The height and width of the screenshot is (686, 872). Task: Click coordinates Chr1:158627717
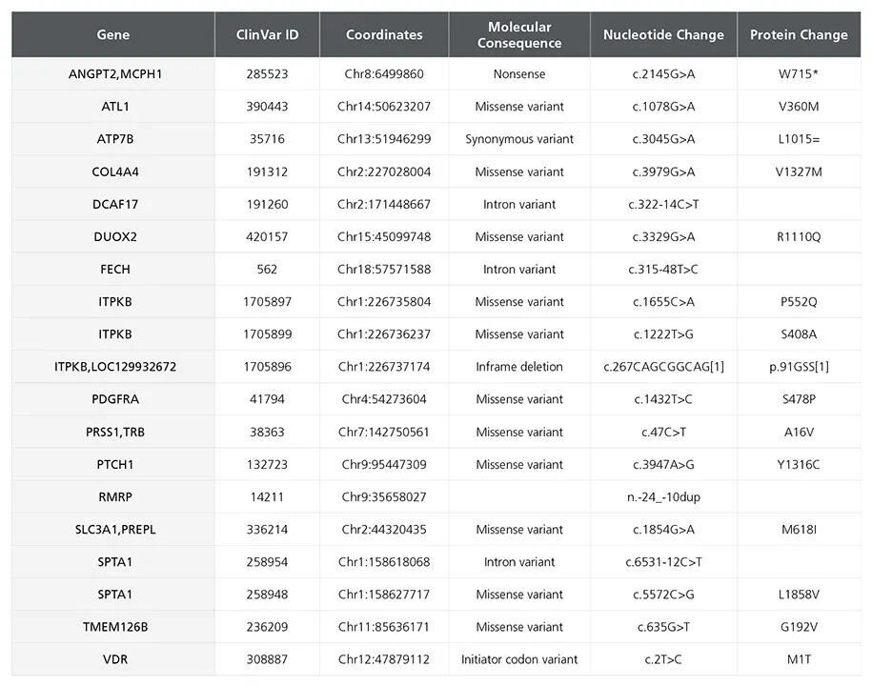(x=384, y=595)
